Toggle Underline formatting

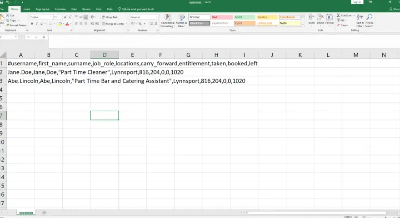coord(41,24)
